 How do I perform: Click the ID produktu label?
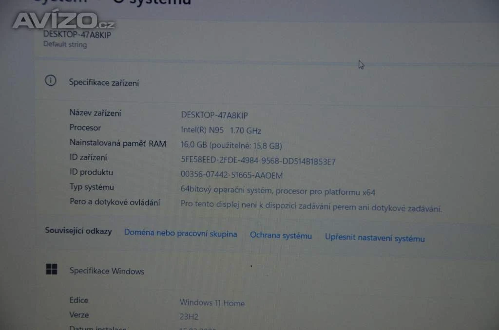click(x=91, y=172)
